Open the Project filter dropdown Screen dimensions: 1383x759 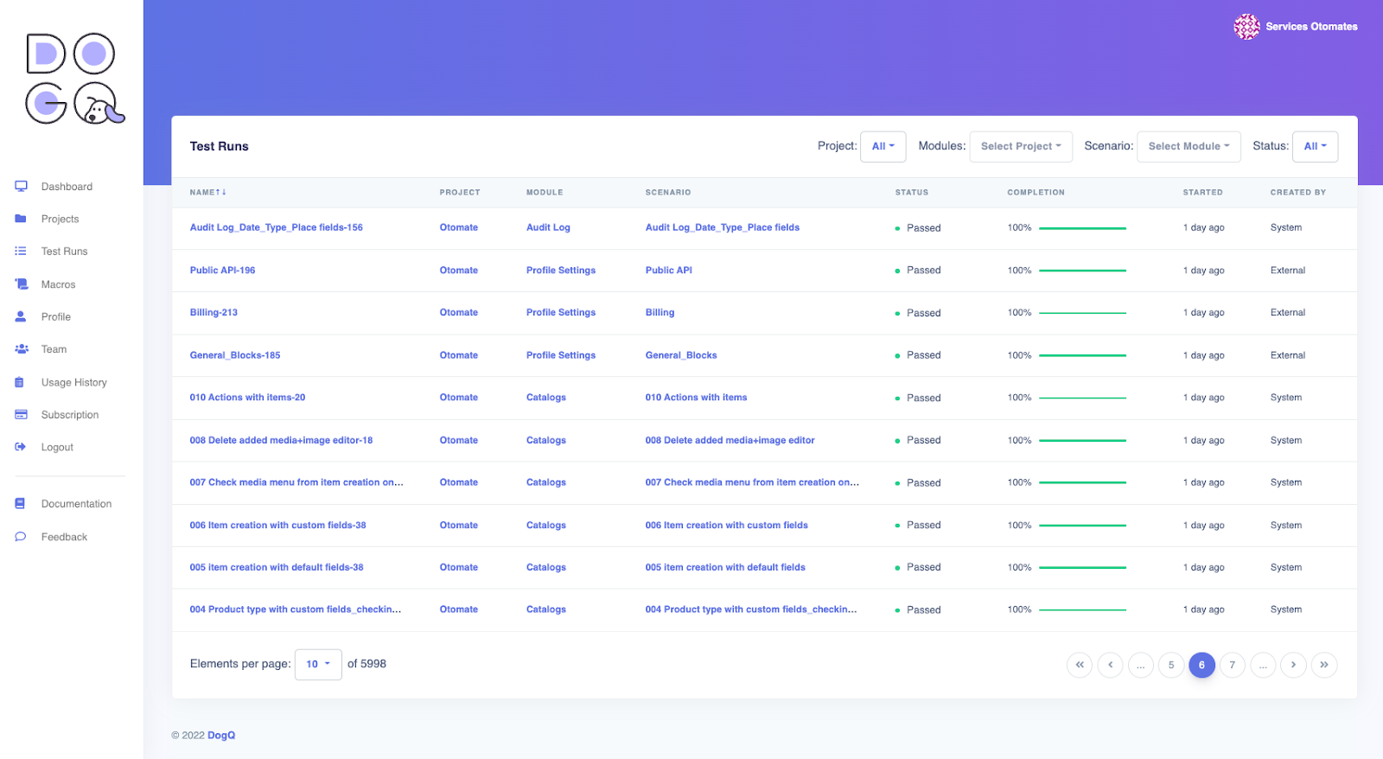click(x=883, y=147)
